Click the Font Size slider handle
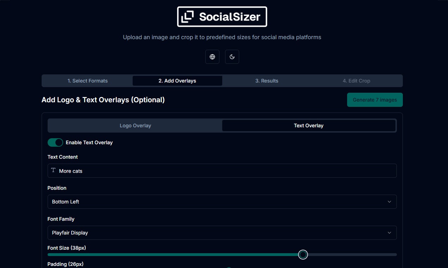 303,255
